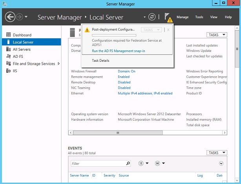Sort events by Log column
The width and height of the screenshot is (241, 184).
pos(200,175)
